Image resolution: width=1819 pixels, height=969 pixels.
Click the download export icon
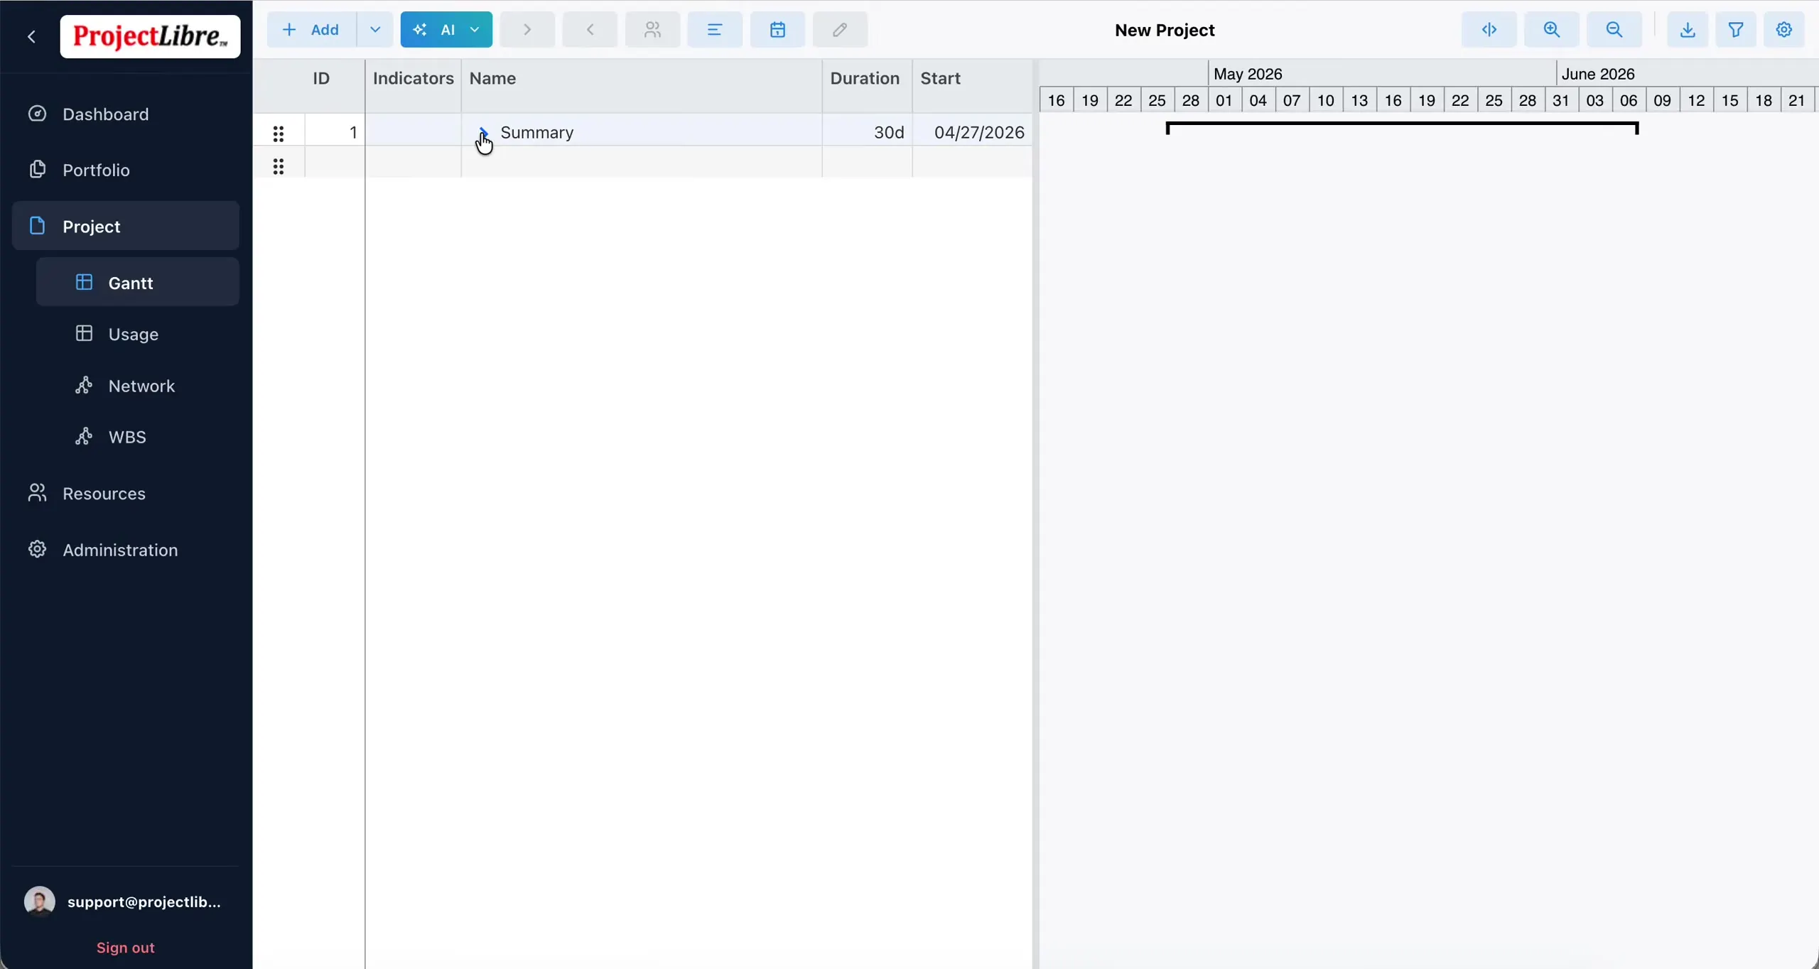tap(1688, 30)
